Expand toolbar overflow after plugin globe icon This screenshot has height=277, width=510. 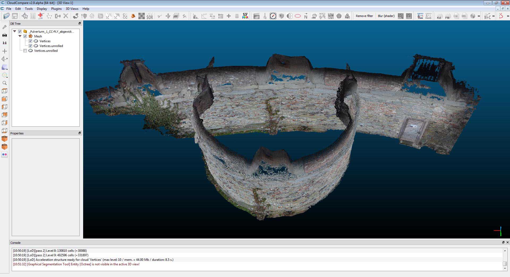click(479, 16)
